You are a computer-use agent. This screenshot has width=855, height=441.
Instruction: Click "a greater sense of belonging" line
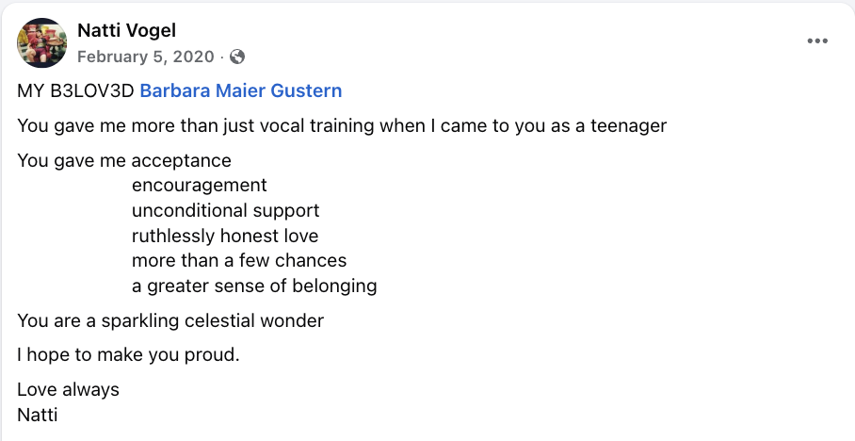point(254,286)
